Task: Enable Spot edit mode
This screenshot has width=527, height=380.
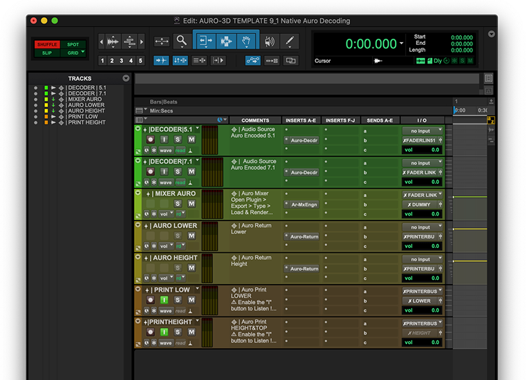Action: point(73,45)
